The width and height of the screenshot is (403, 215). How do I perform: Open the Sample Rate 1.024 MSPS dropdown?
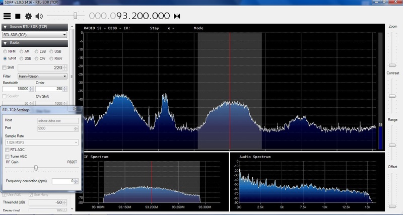tap(42, 142)
